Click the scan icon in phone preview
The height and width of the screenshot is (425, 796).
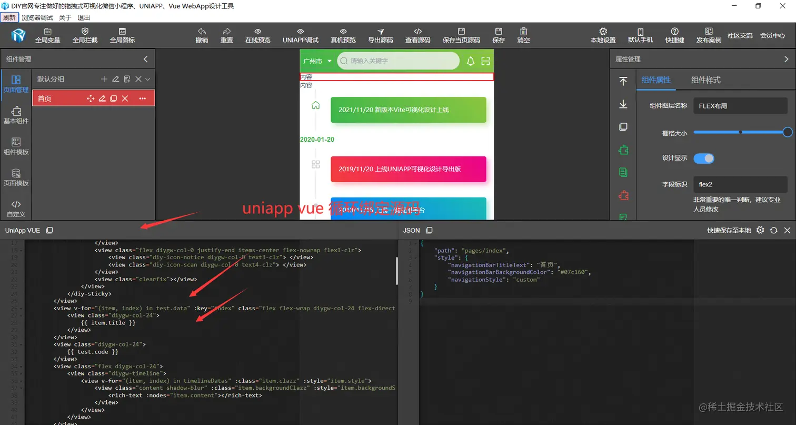(x=485, y=61)
